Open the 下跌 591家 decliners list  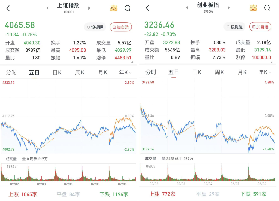point(253,194)
